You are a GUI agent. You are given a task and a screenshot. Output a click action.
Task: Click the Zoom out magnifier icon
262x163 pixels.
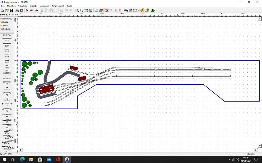[81, 10]
